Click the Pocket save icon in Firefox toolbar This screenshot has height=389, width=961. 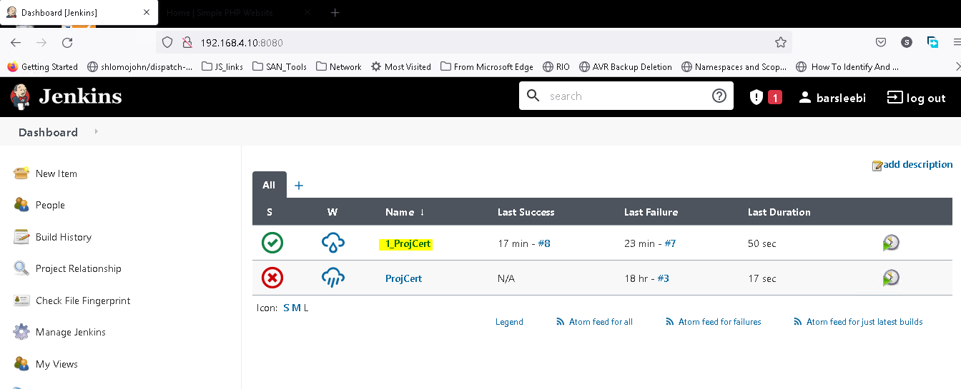coord(881,42)
